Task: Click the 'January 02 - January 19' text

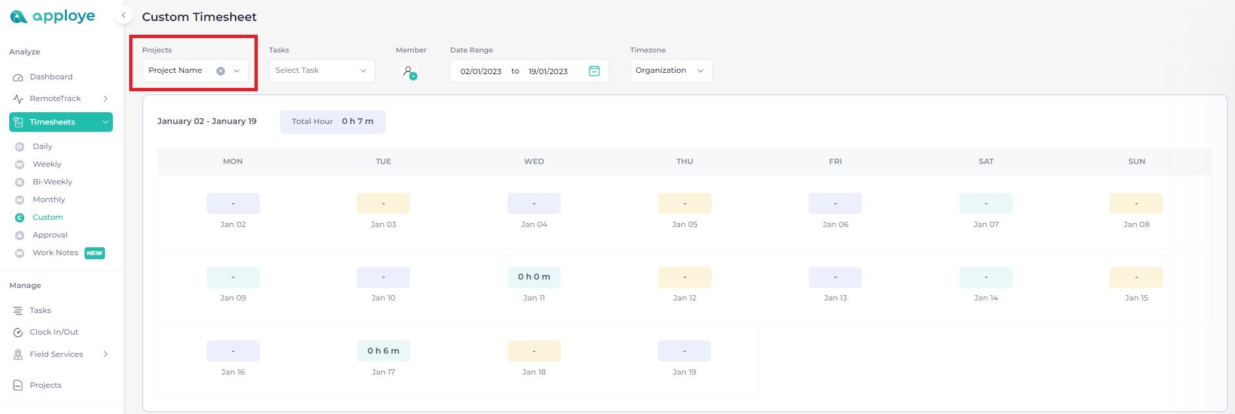Action: (207, 121)
